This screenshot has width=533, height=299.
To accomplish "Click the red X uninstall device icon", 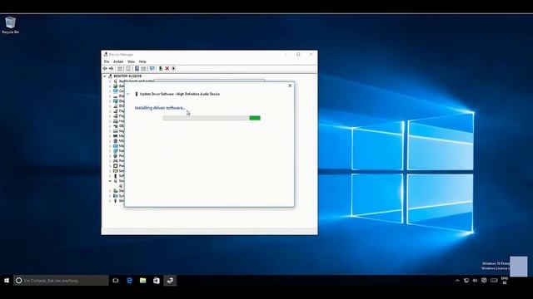I will pyautogui.click(x=167, y=68).
